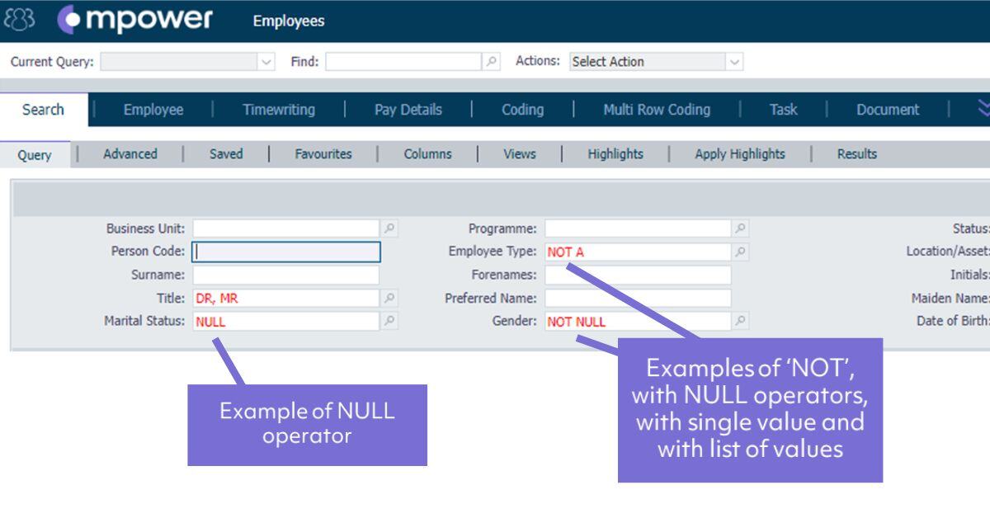The width and height of the screenshot is (990, 518).
Task: Expand the Current Query dropdown
Action: point(266,62)
